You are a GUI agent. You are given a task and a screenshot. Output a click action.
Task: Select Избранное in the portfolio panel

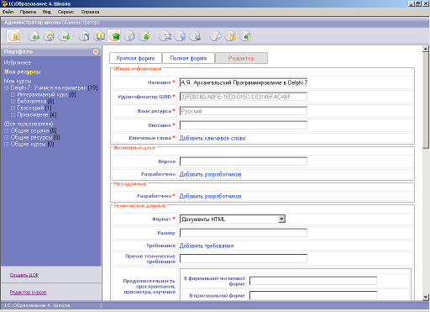coord(18,62)
